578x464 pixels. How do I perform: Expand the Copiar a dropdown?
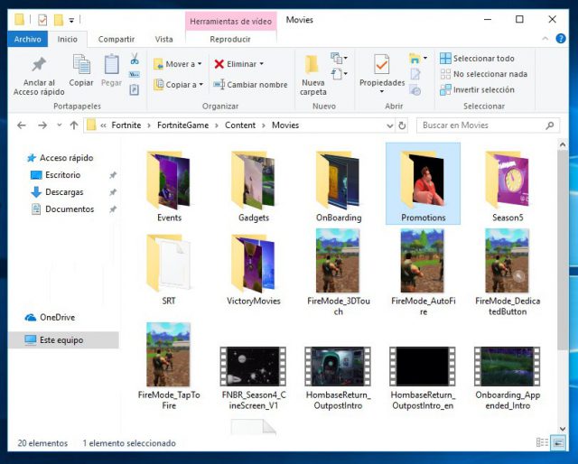[199, 85]
